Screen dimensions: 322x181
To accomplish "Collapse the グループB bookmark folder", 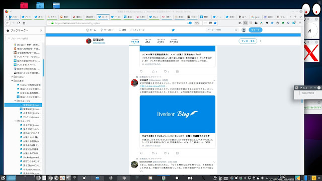I will [x=15, y=121].
